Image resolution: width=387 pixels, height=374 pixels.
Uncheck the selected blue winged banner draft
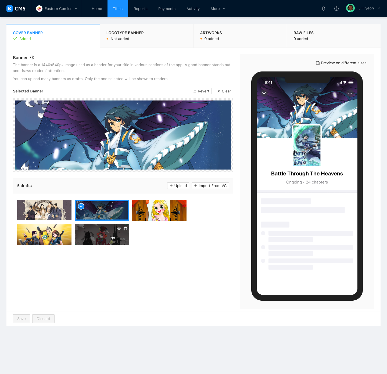(x=81, y=206)
